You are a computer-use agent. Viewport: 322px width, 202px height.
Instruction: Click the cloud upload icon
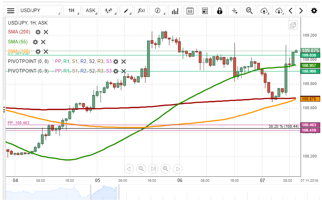(x=264, y=11)
